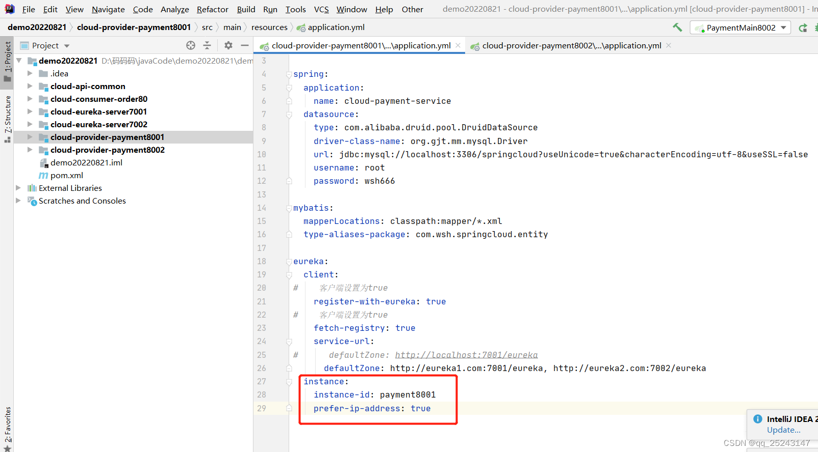
Task: Click the prefer-ip-address: true line
Action: pyautogui.click(x=372, y=408)
